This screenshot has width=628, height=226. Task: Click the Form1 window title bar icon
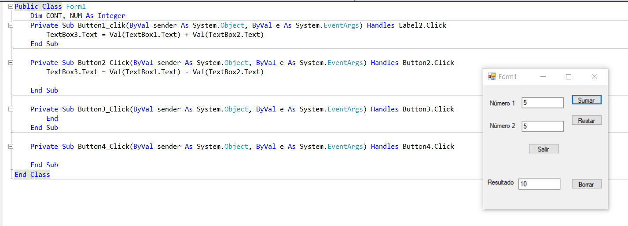click(492, 77)
